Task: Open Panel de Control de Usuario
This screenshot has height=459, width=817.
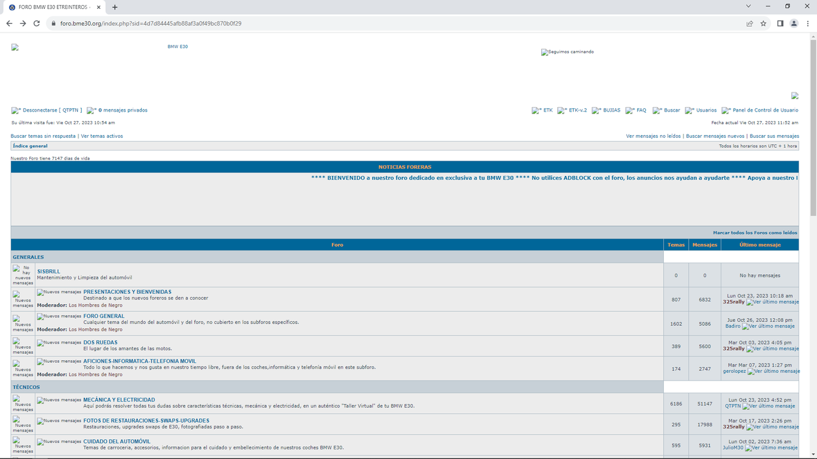Action: [765, 110]
